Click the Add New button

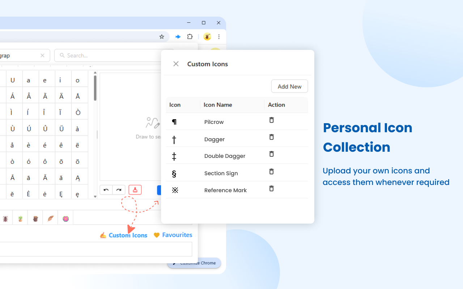coord(289,86)
